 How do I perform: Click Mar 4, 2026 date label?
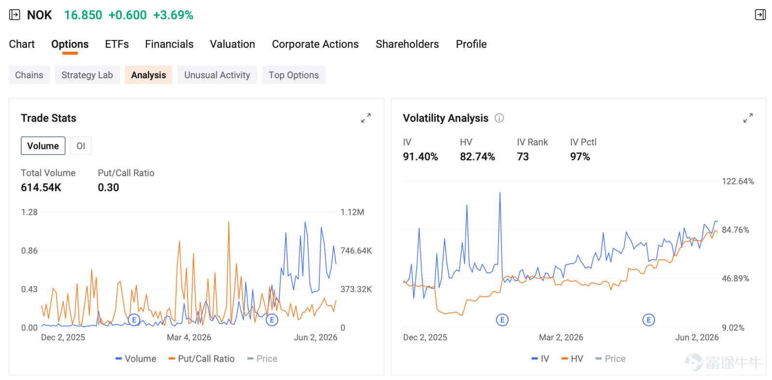(x=189, y=337)
